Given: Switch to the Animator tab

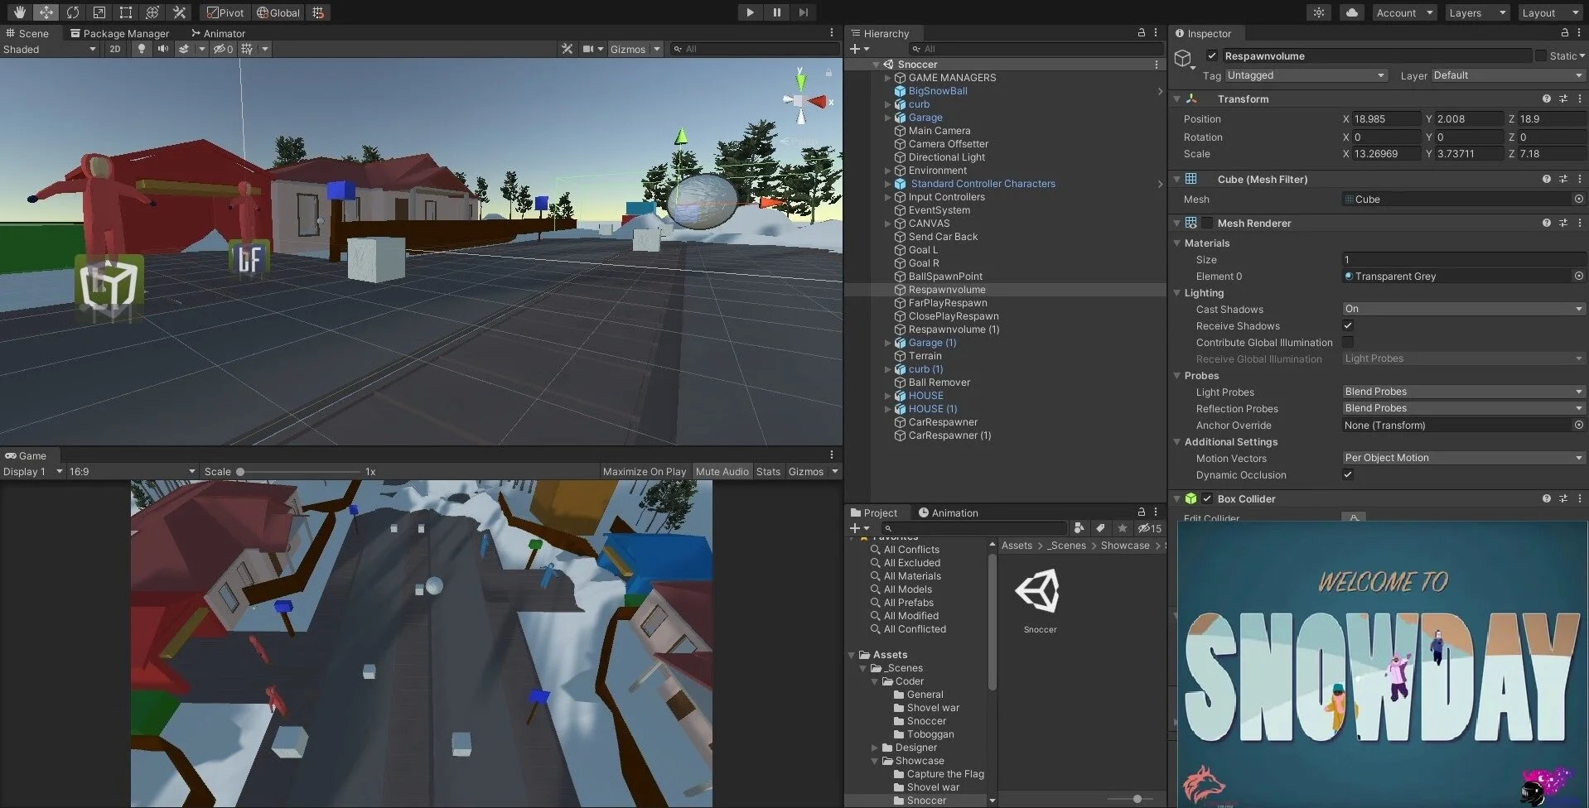Looking at the screenshot, I should pos(218,33).
